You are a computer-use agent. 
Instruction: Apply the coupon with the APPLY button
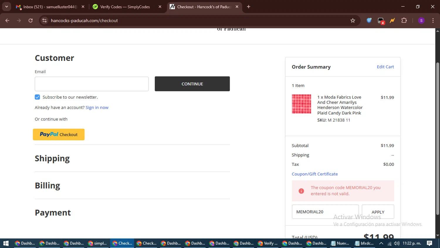click(378, 212)
